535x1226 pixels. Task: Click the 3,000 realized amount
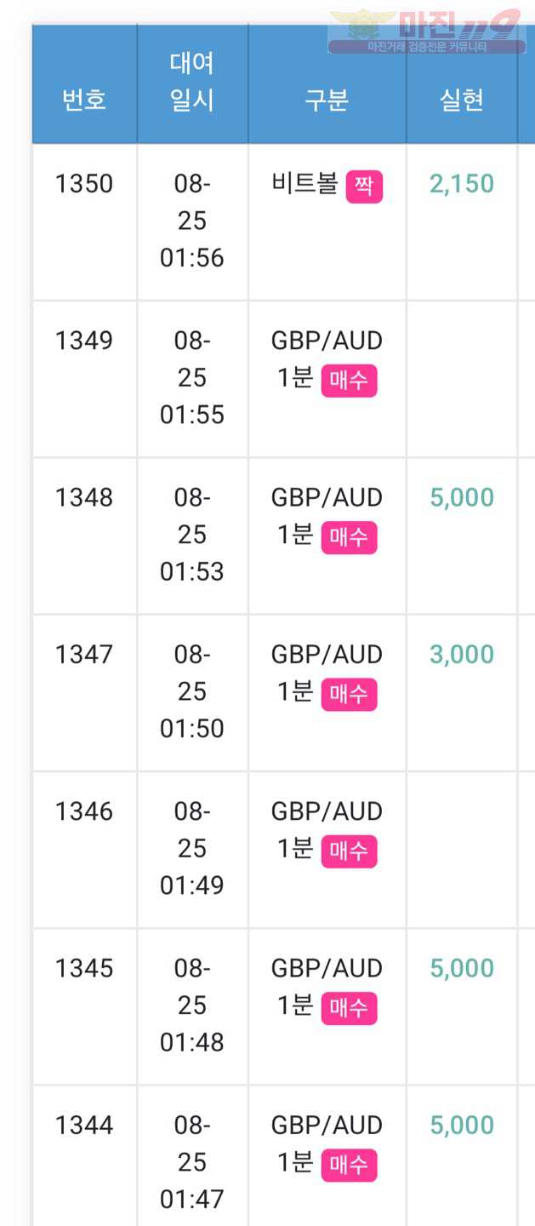point(462,655)
